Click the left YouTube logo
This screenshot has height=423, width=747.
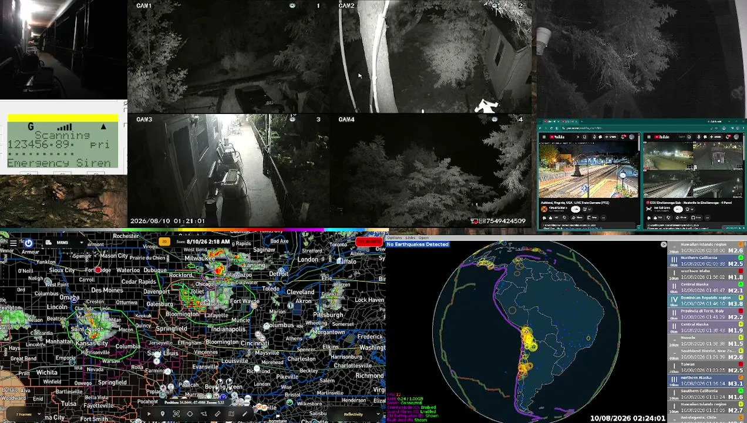coord(557,137)
